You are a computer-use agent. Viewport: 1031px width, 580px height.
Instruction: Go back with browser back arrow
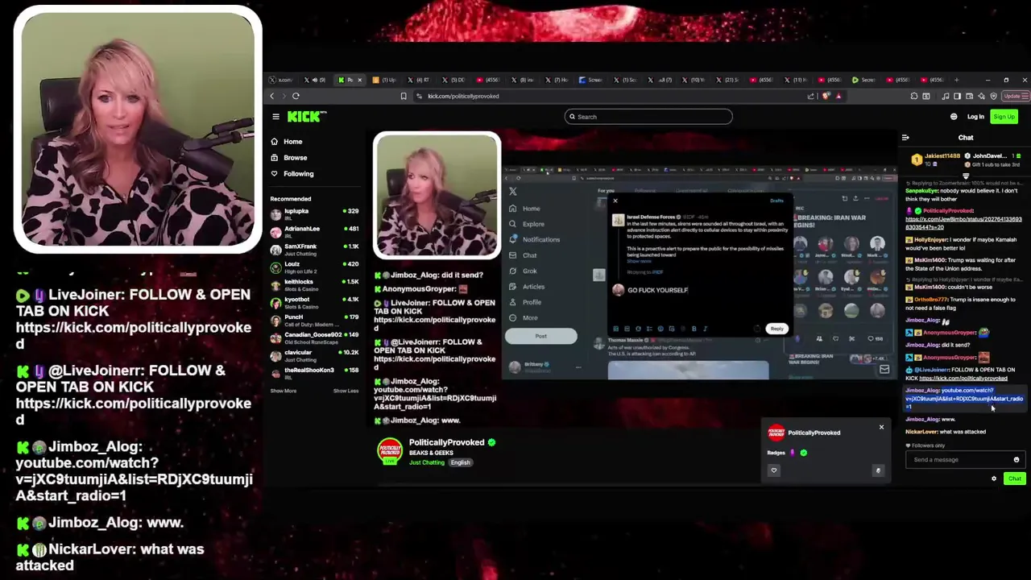pyautogui.click(x=272, y=96)
